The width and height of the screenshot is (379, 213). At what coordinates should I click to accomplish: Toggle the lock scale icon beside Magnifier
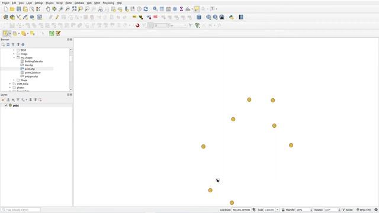coord(283,210)
